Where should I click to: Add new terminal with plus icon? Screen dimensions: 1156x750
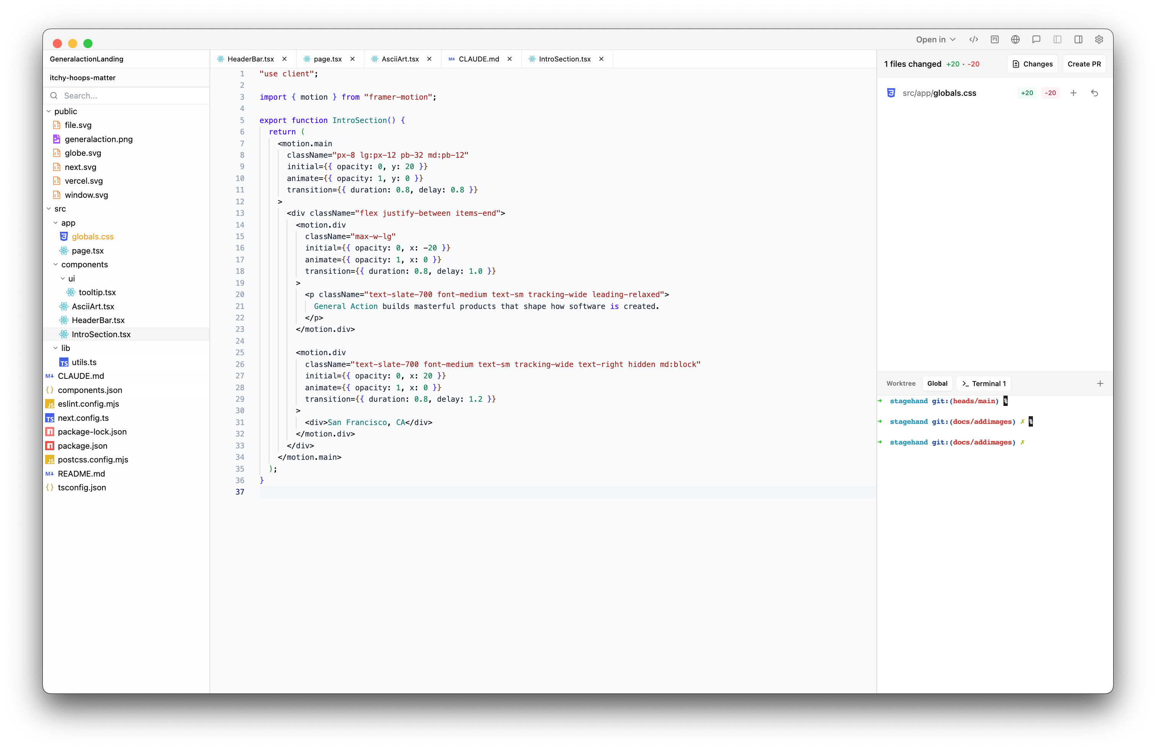(x=1100, y=384)
